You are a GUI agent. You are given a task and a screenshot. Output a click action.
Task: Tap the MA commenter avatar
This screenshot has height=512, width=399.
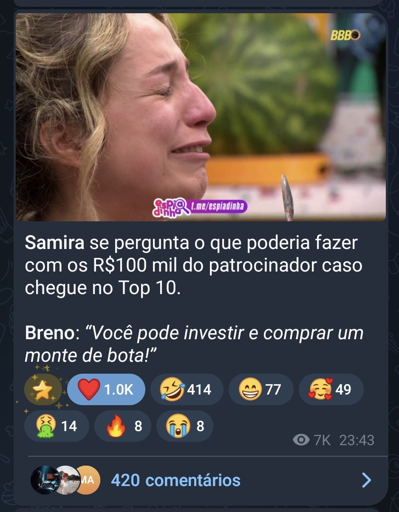coord(88,481)
